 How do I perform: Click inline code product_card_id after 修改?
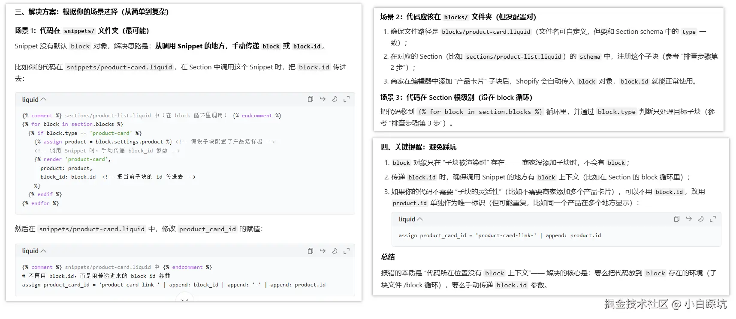208,229
